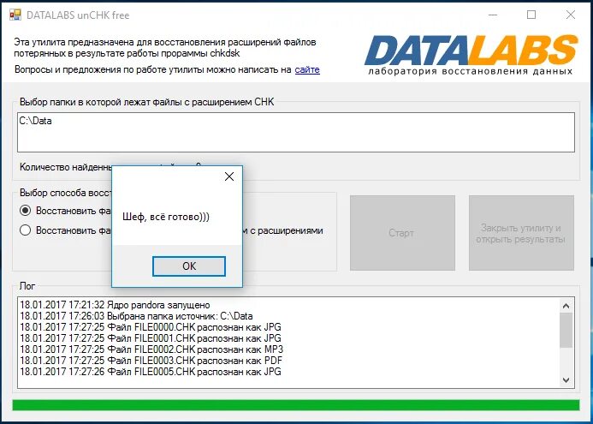Click the 'DATALABS unCHK free' window title
The width and height of the screenshot is (593, 424).
[78, 15]
